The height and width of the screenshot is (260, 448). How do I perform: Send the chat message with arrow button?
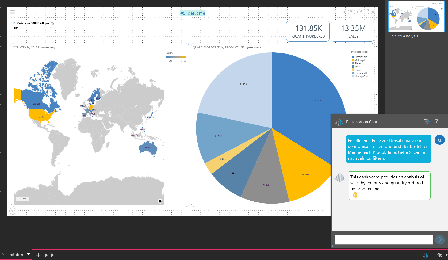440,240
